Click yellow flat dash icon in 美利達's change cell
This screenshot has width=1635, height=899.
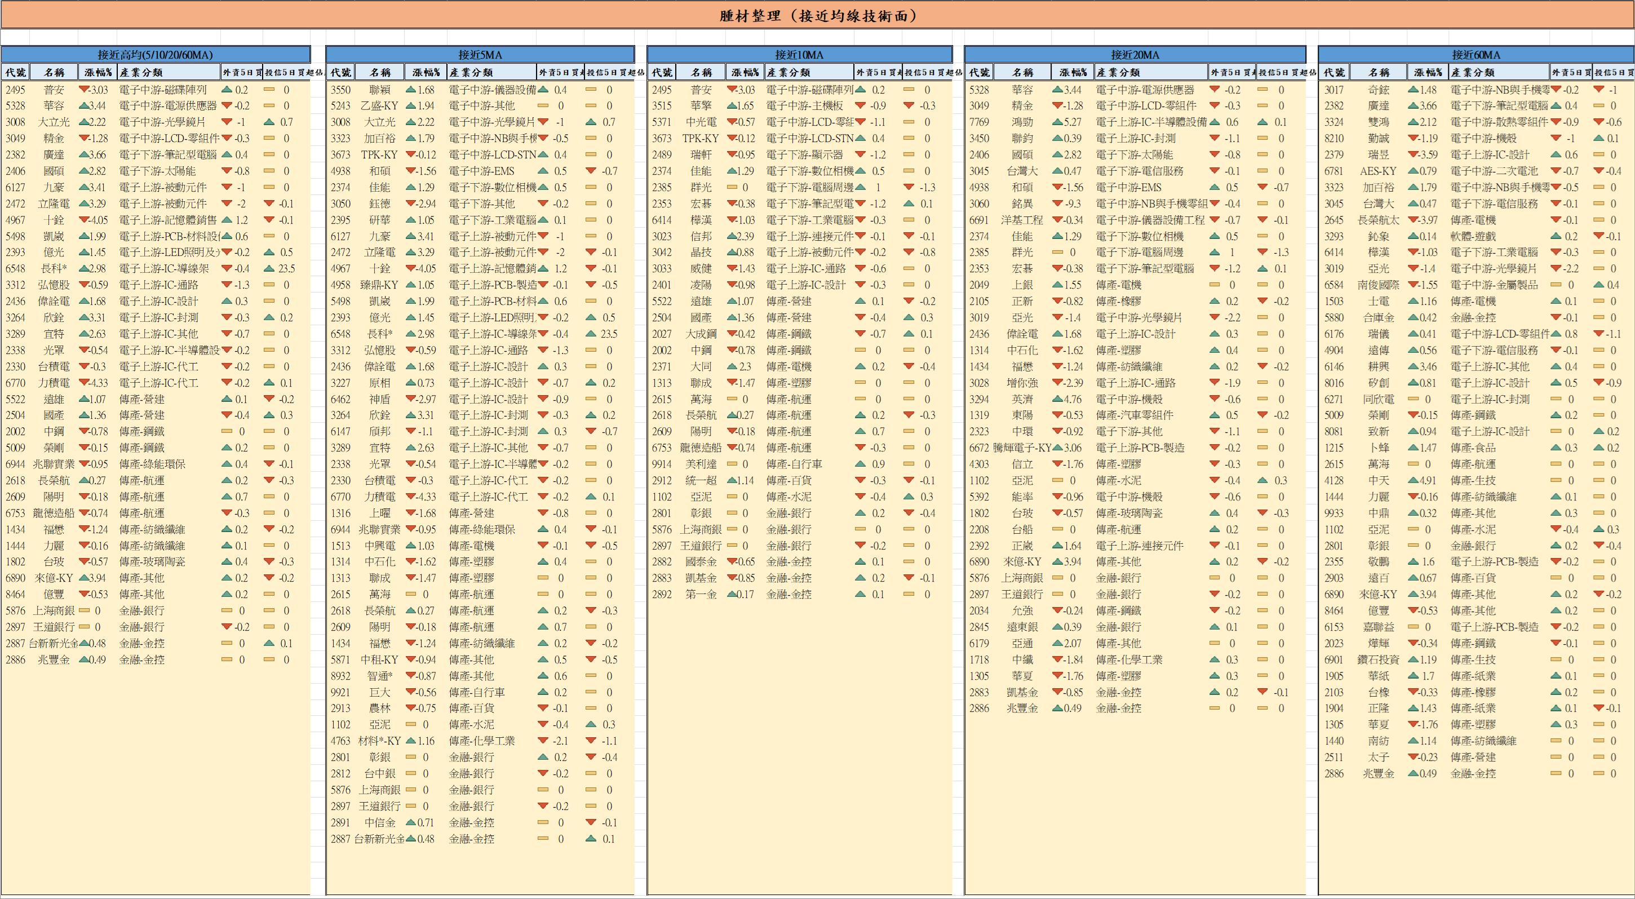[732, 464]
